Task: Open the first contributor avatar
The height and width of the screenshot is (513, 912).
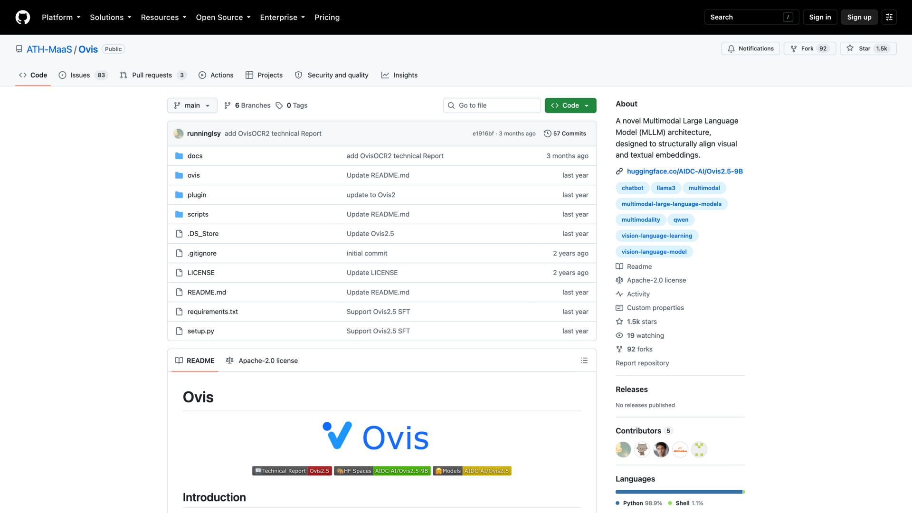Action: (623, 449)
